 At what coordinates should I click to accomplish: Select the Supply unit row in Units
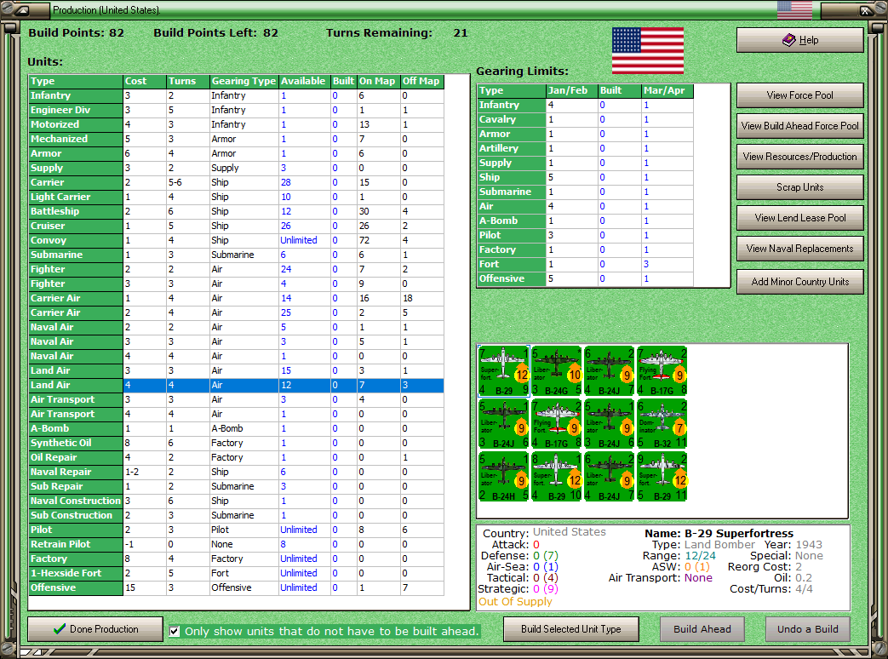click(236, 168)
